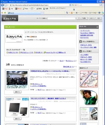105x125 pixels.
Task: Focus the Google search box
Action: click(x=89, y=5)
